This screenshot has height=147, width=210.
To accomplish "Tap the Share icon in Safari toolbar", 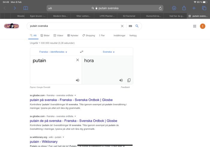I will (x=184, y=8).
